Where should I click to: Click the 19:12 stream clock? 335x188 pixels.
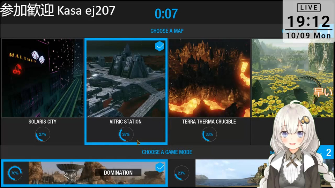pos(309,21)
